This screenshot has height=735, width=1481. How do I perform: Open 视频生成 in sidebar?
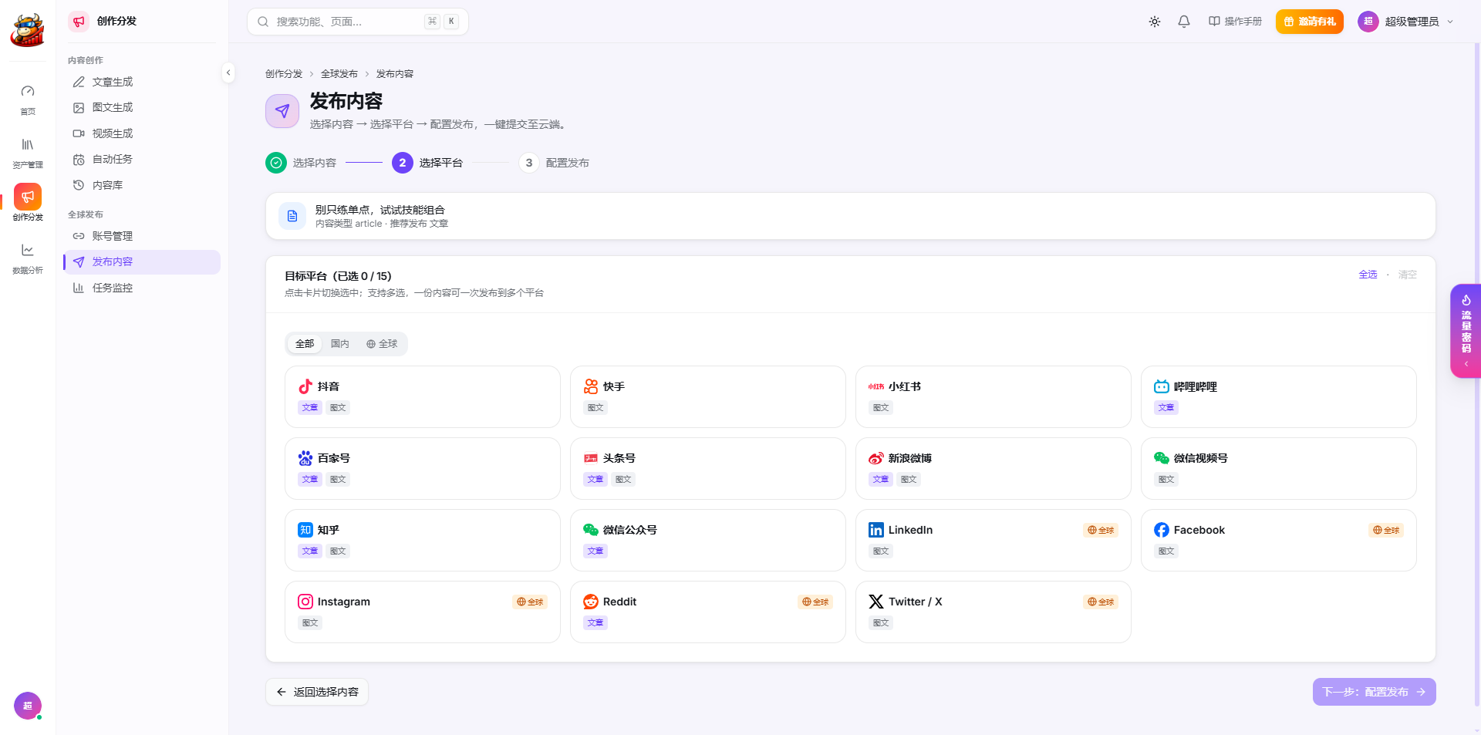point(142,133)
